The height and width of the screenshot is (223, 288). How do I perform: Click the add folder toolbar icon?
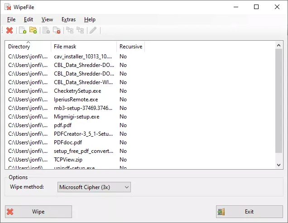tap(33, 30)
